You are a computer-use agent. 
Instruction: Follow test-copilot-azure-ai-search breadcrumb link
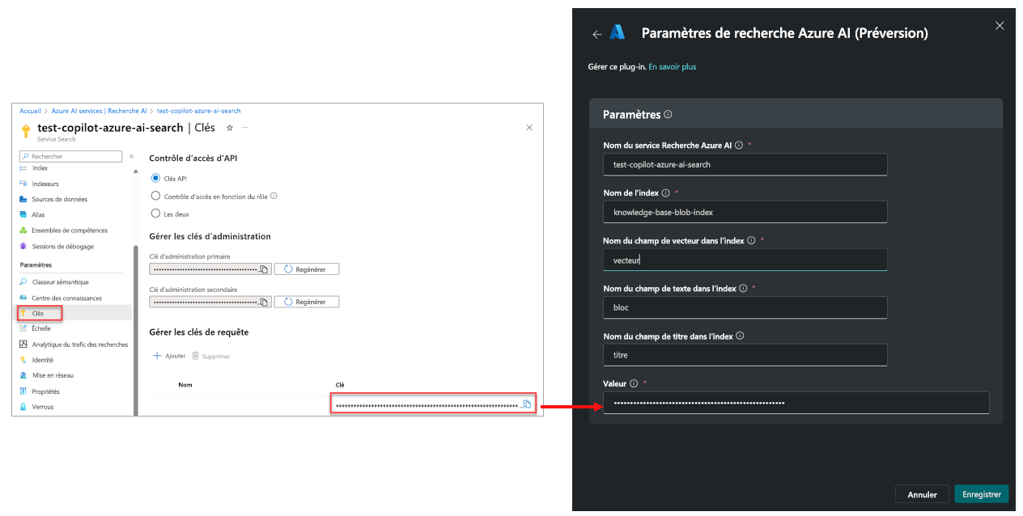(x=198, y=111)
